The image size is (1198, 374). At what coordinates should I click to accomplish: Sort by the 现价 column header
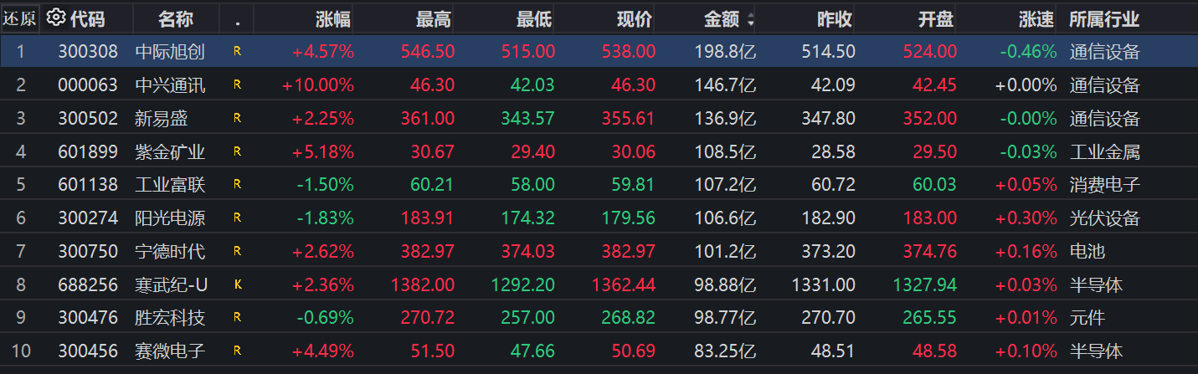(635, 18)
